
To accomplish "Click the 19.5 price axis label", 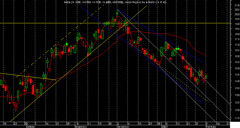I will [237, 19].
